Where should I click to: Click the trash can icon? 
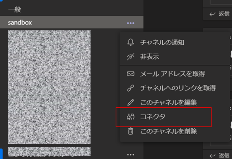(131, 131)
